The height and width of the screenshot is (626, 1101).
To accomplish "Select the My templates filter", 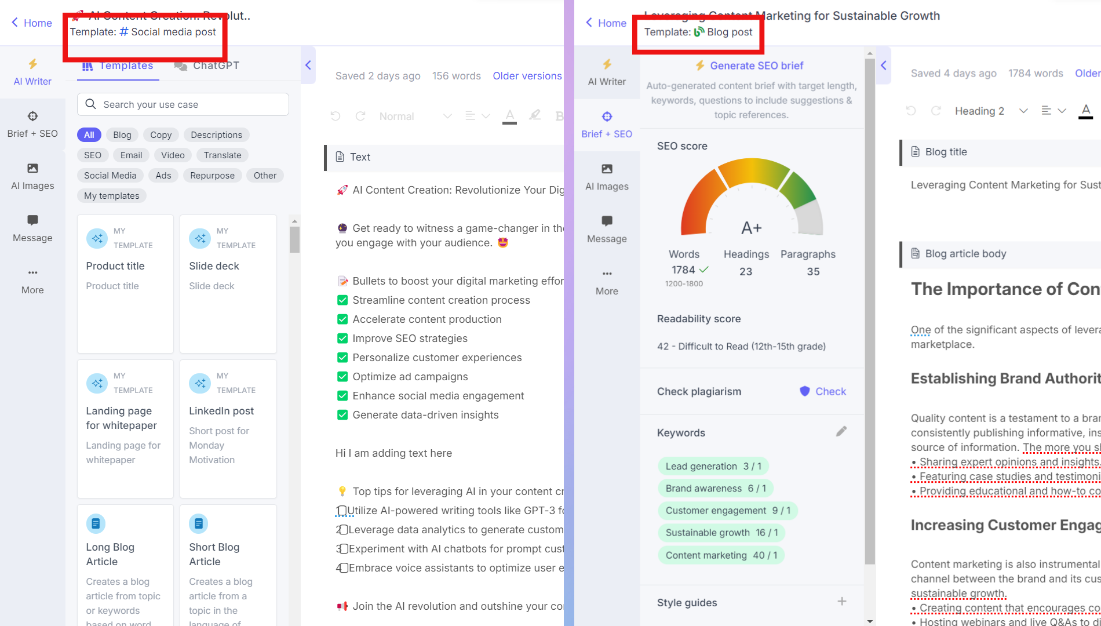I will pyautogui.click(x=111, y=195).
